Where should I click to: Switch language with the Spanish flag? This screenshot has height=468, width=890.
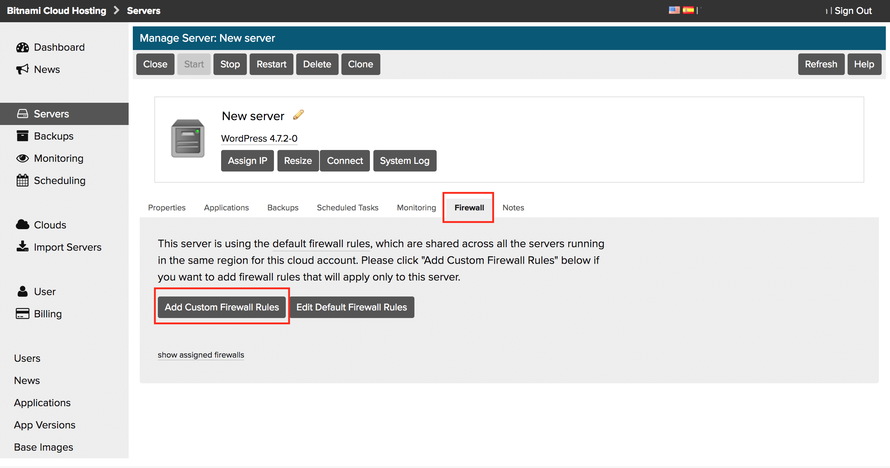tap(688, 10)
